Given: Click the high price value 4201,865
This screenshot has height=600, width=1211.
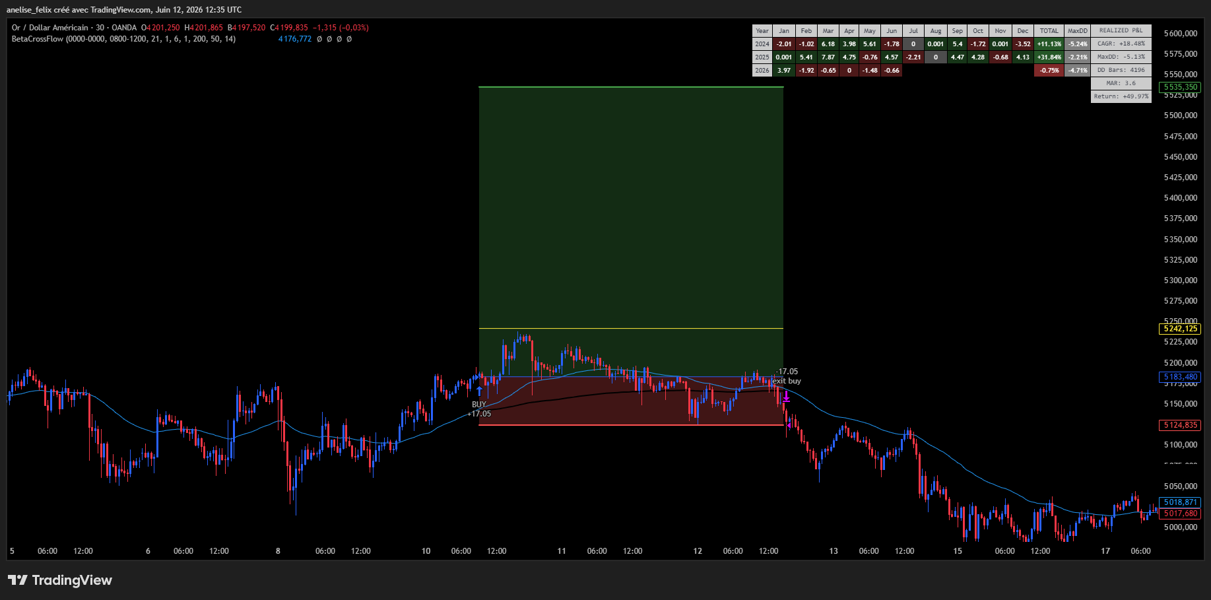Looking at the screenshot, I should [207, 28].
